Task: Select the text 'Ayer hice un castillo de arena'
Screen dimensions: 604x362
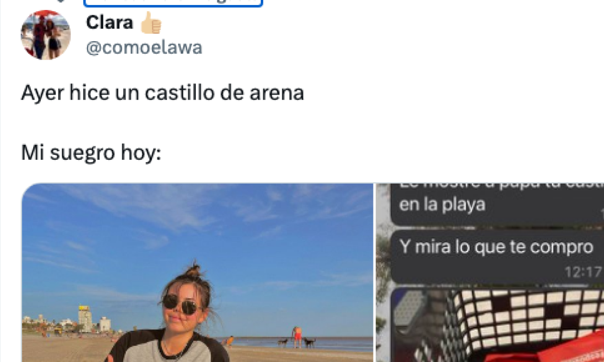Action: pyautogui.click(x=163, y=93)
